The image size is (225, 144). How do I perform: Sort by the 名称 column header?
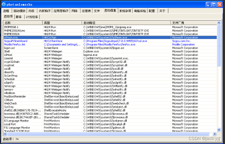[x=23, y=23]
